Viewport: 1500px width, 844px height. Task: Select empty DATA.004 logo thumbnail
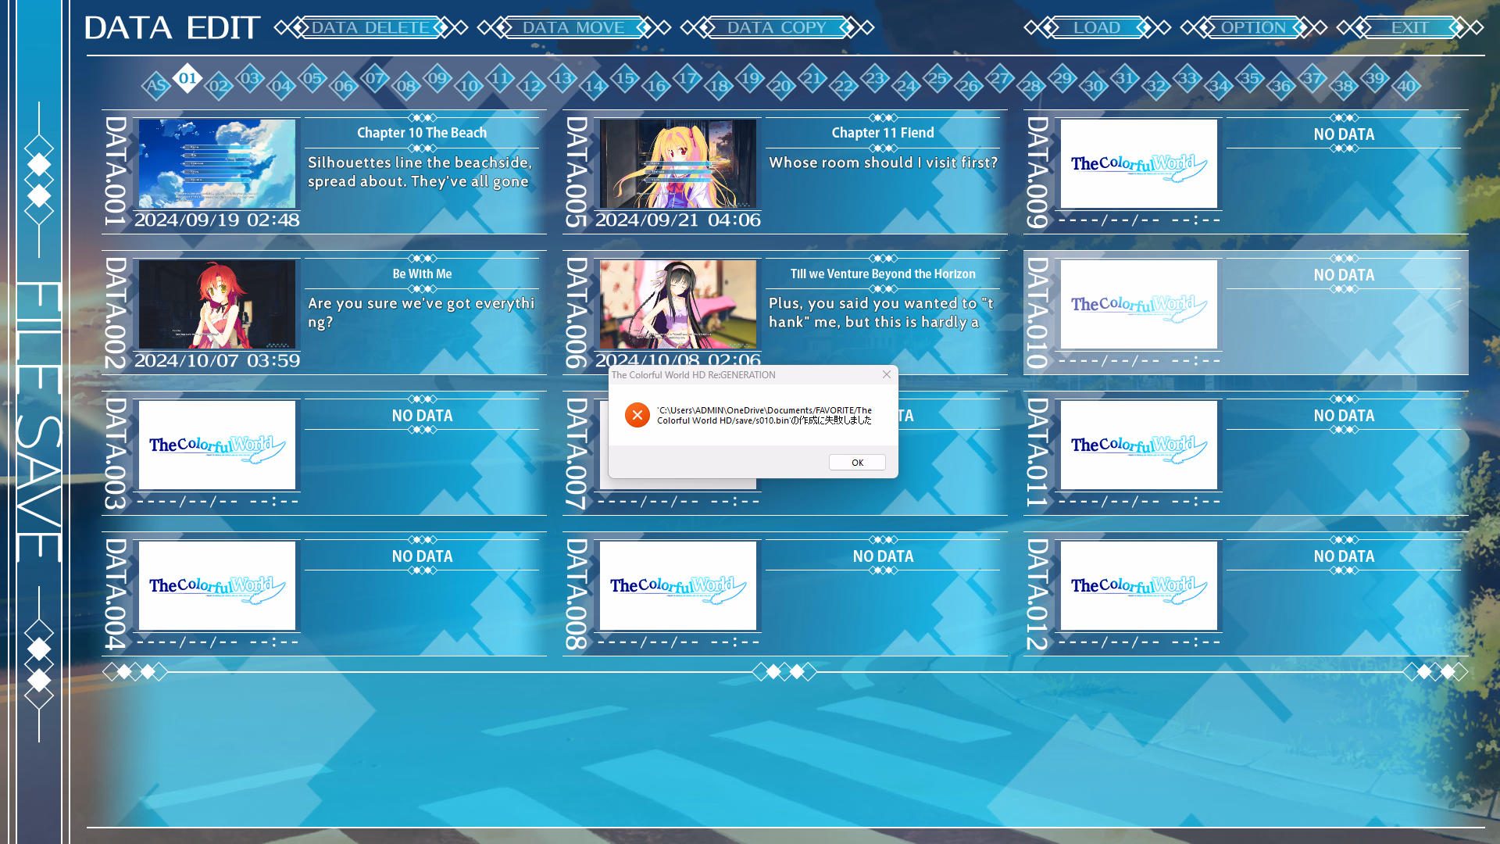[x=217, y=585]
